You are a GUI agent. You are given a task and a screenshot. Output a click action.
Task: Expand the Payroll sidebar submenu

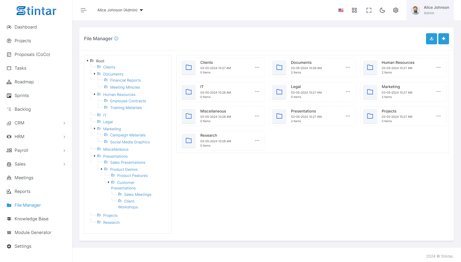(64, 150)
